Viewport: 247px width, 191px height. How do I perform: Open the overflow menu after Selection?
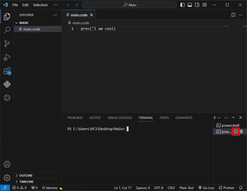[x=55, y=5]
